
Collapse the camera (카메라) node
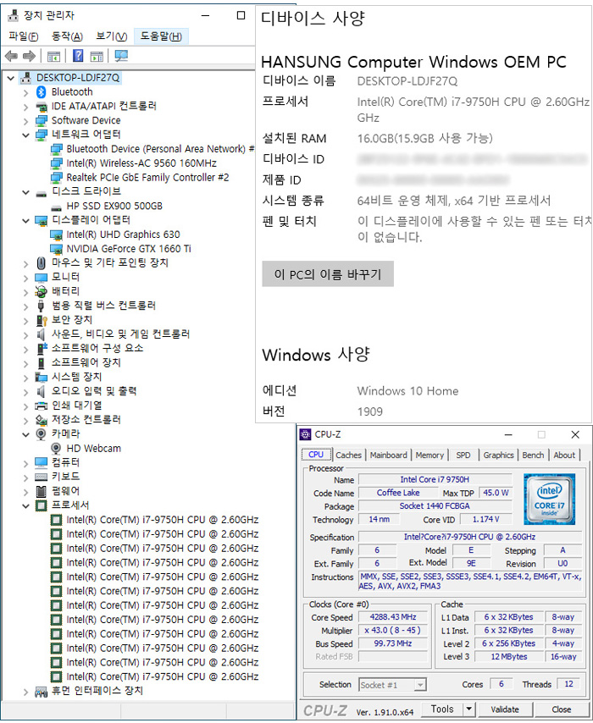click(26, 434)
